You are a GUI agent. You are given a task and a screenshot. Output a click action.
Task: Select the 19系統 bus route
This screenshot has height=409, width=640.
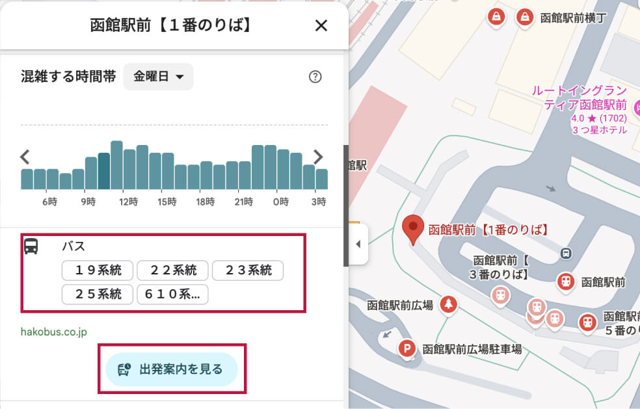tap(98, 270)
